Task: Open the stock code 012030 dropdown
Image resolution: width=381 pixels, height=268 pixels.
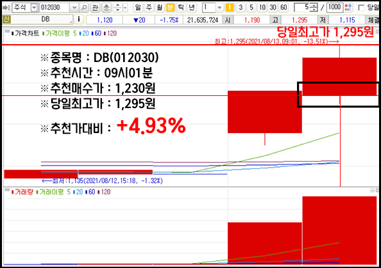Action: 74,8
